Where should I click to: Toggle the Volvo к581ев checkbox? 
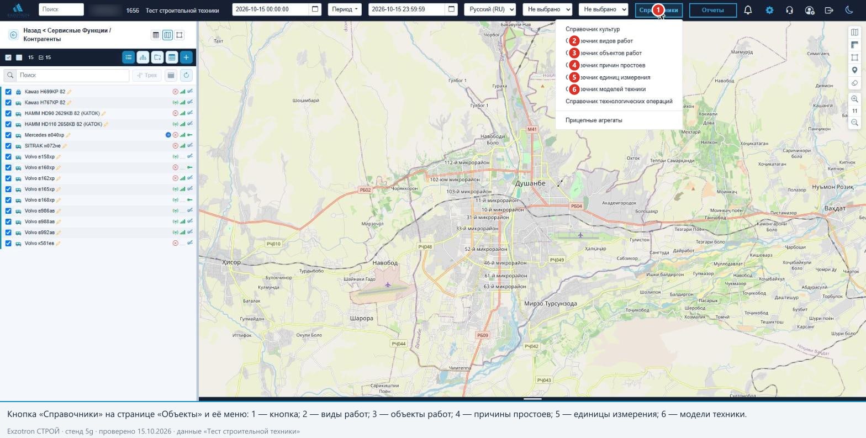tap(8, 243)
